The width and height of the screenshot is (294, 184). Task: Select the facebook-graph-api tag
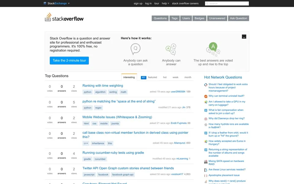pos(123,174)
